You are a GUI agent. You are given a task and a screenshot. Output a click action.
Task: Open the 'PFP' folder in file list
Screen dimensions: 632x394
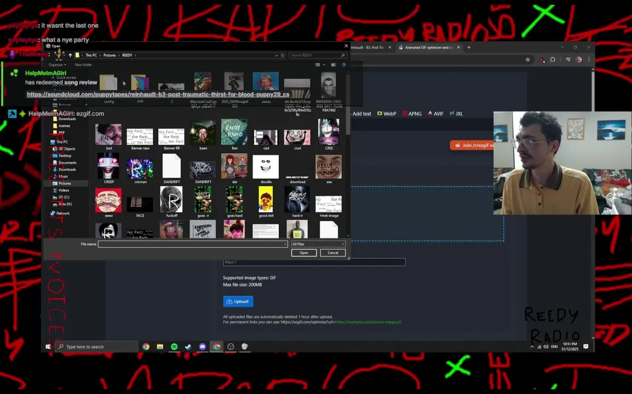140,89
